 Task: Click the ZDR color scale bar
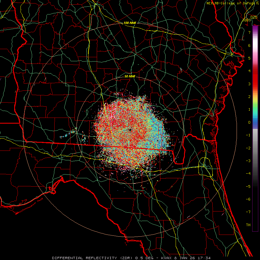255,129
